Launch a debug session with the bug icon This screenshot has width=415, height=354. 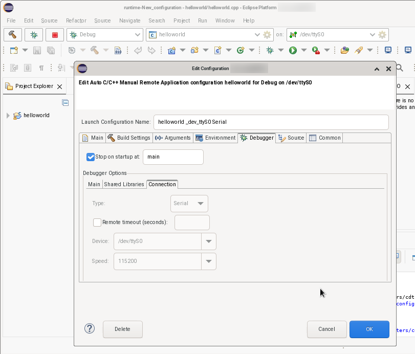coord(271,50)
